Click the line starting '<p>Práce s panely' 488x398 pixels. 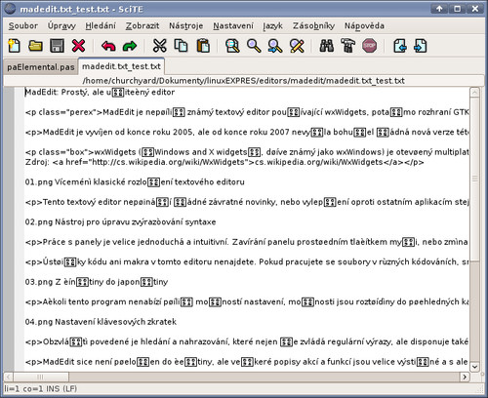247,242
